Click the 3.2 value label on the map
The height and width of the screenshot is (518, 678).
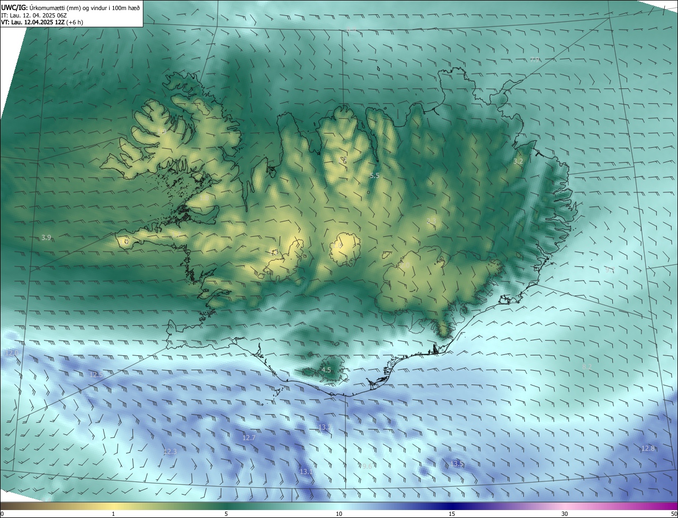519,161
